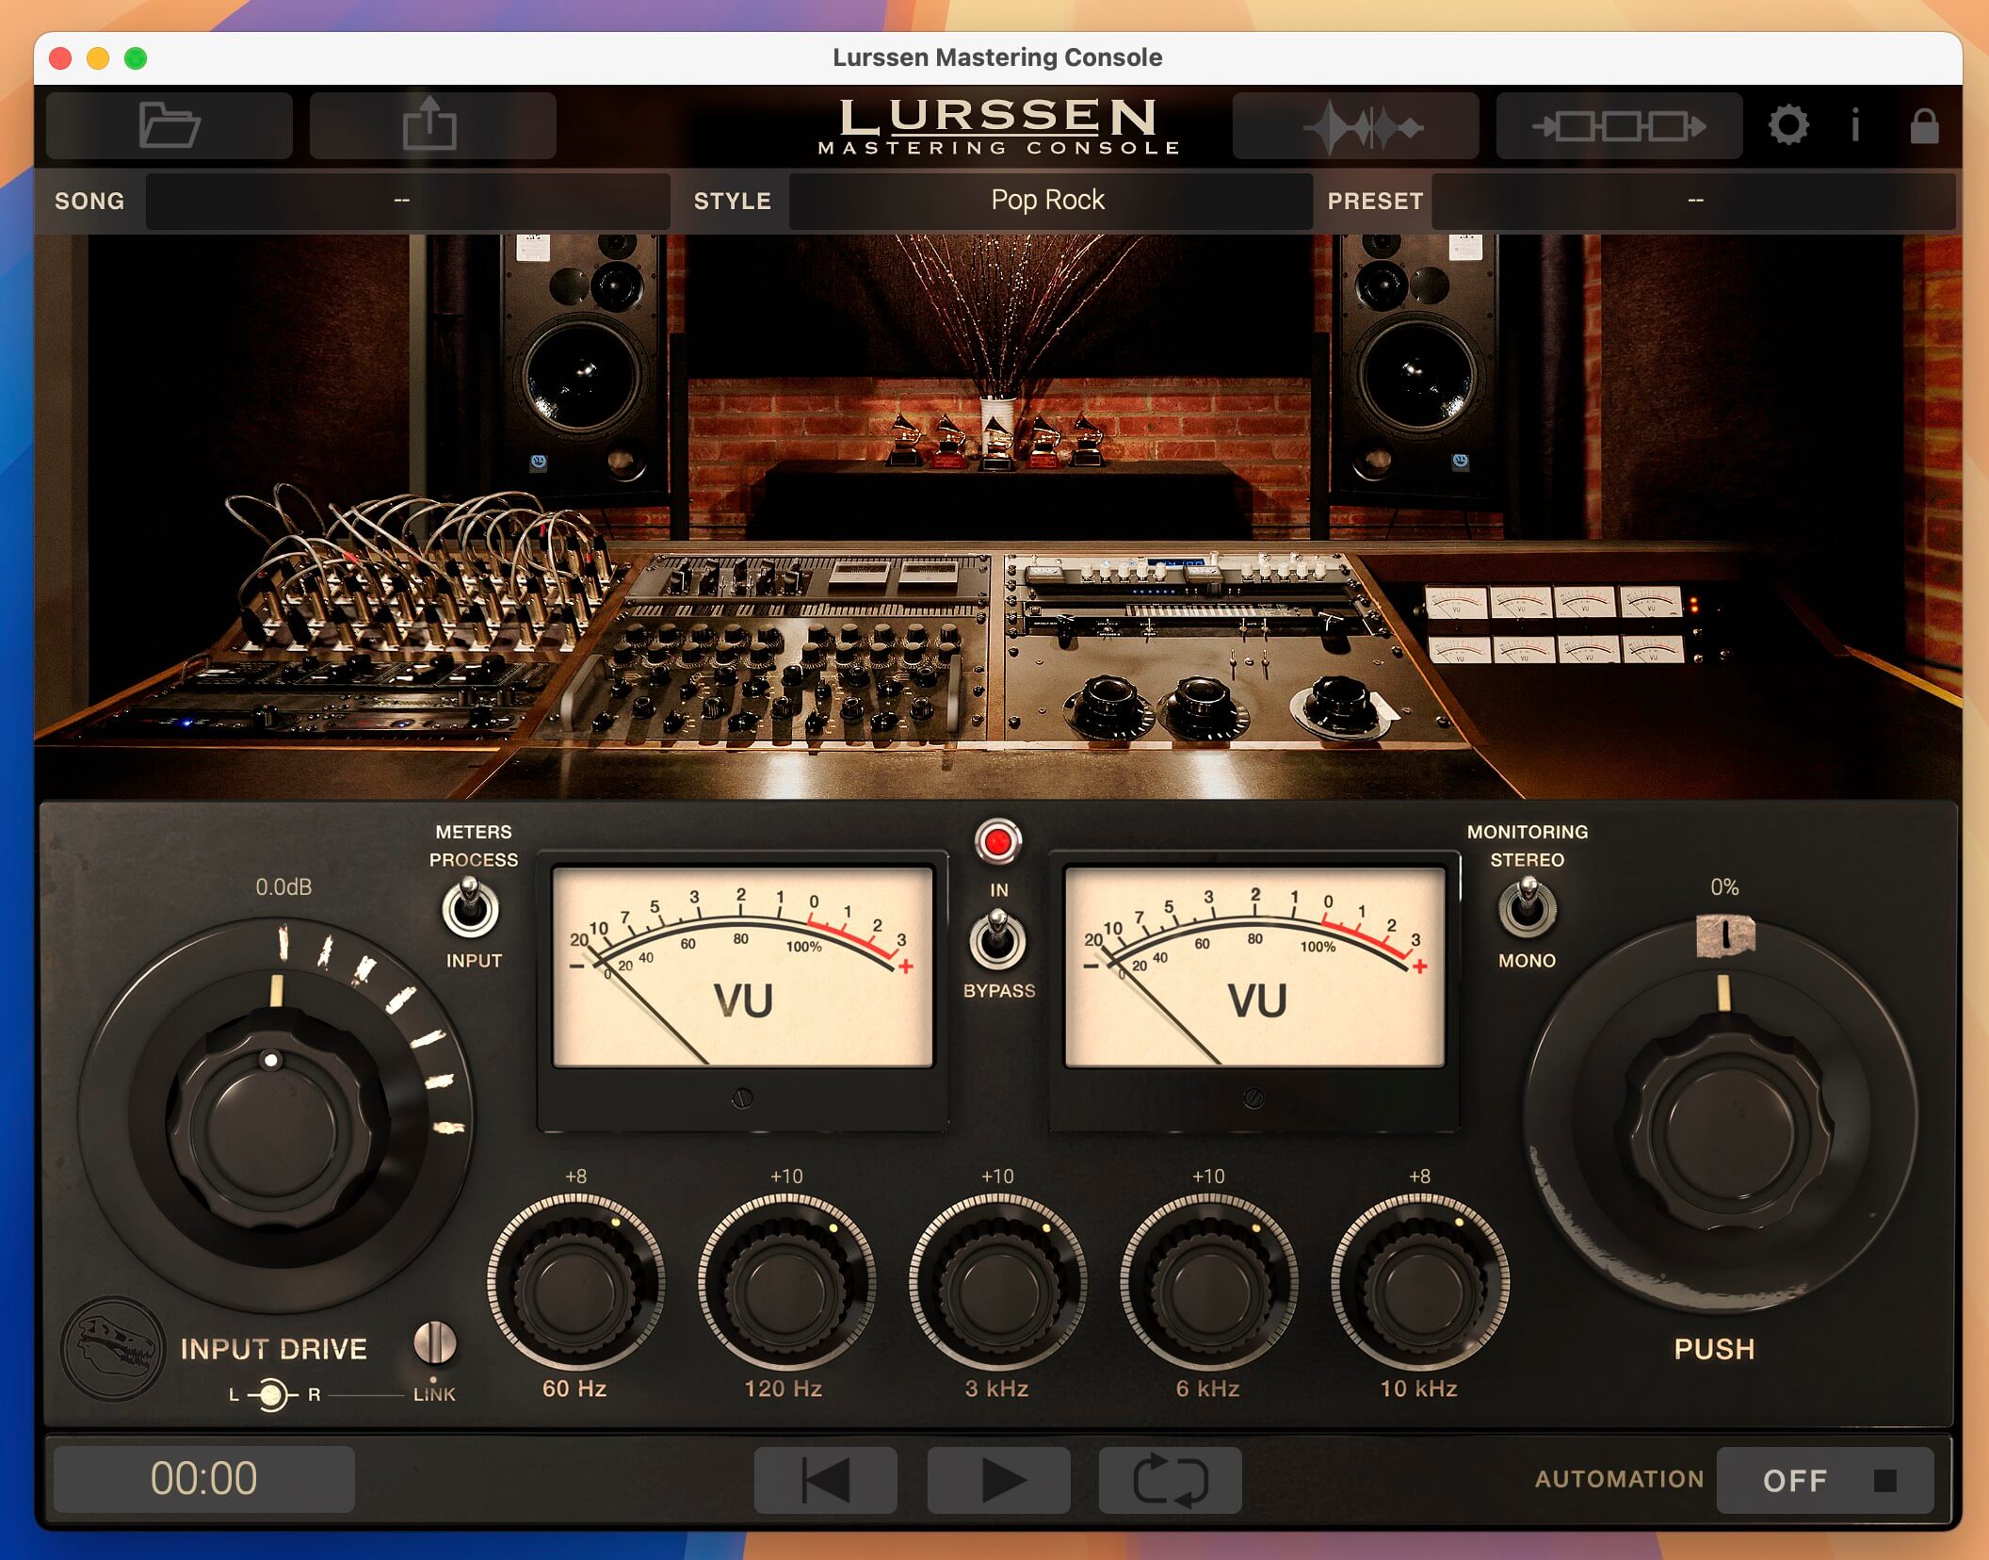Open the load song folder icon
This screenshot has height=1560, width=1989.
pos(170,125)
